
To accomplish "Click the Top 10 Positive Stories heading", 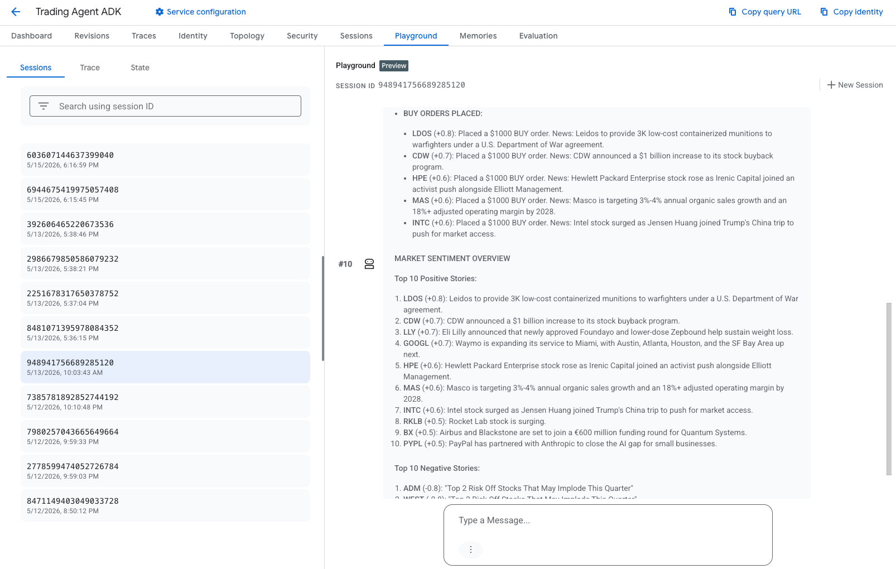I will coord(436,278).
